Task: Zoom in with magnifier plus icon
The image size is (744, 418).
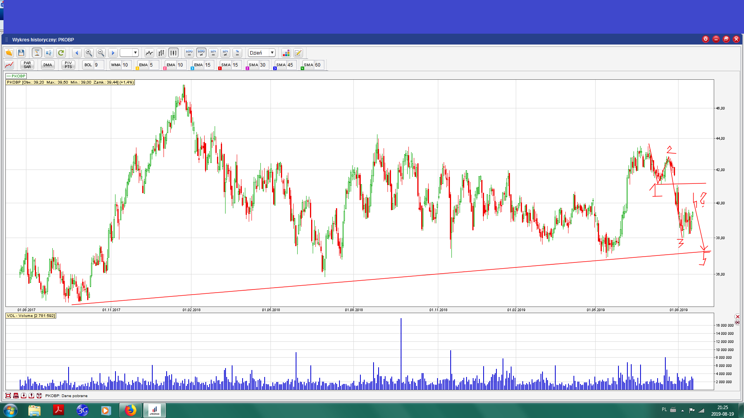Action: coord(89,53)
